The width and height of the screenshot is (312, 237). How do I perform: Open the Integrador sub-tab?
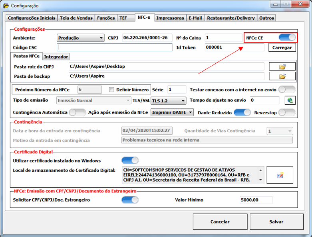click(56, 57)
